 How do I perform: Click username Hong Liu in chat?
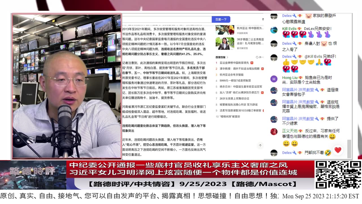pos(290,78)
